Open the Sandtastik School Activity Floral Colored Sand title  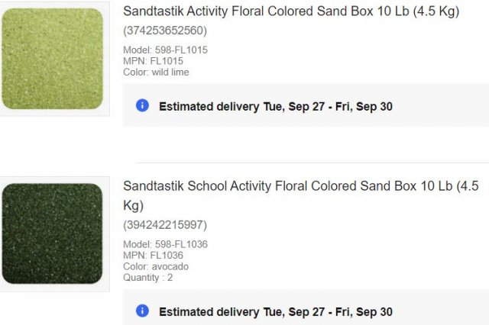[301, 195]
